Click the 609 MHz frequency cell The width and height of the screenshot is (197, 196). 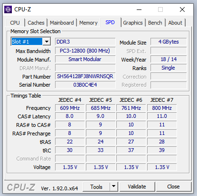70,108
